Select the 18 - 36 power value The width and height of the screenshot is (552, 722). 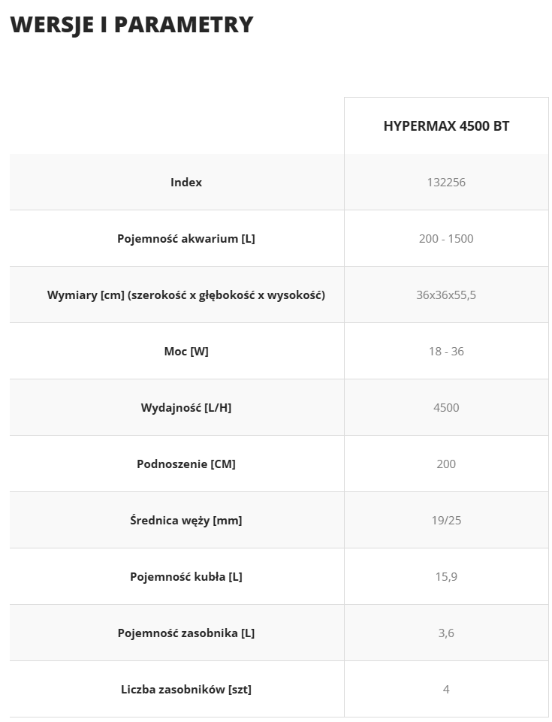pyautogui.click(x=446, y=352)
